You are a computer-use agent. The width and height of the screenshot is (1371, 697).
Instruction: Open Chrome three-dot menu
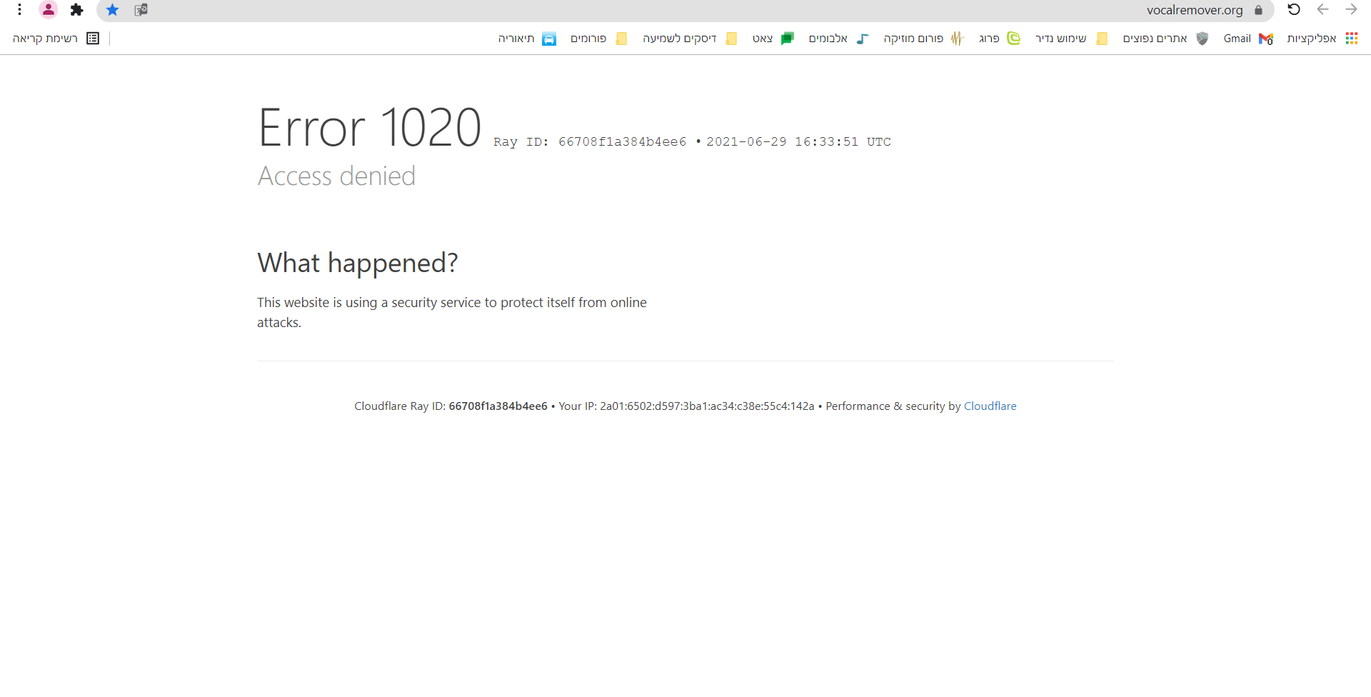20,9
